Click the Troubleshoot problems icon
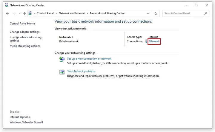This screenshot has width=215, height=132. (x=62, y=72)
